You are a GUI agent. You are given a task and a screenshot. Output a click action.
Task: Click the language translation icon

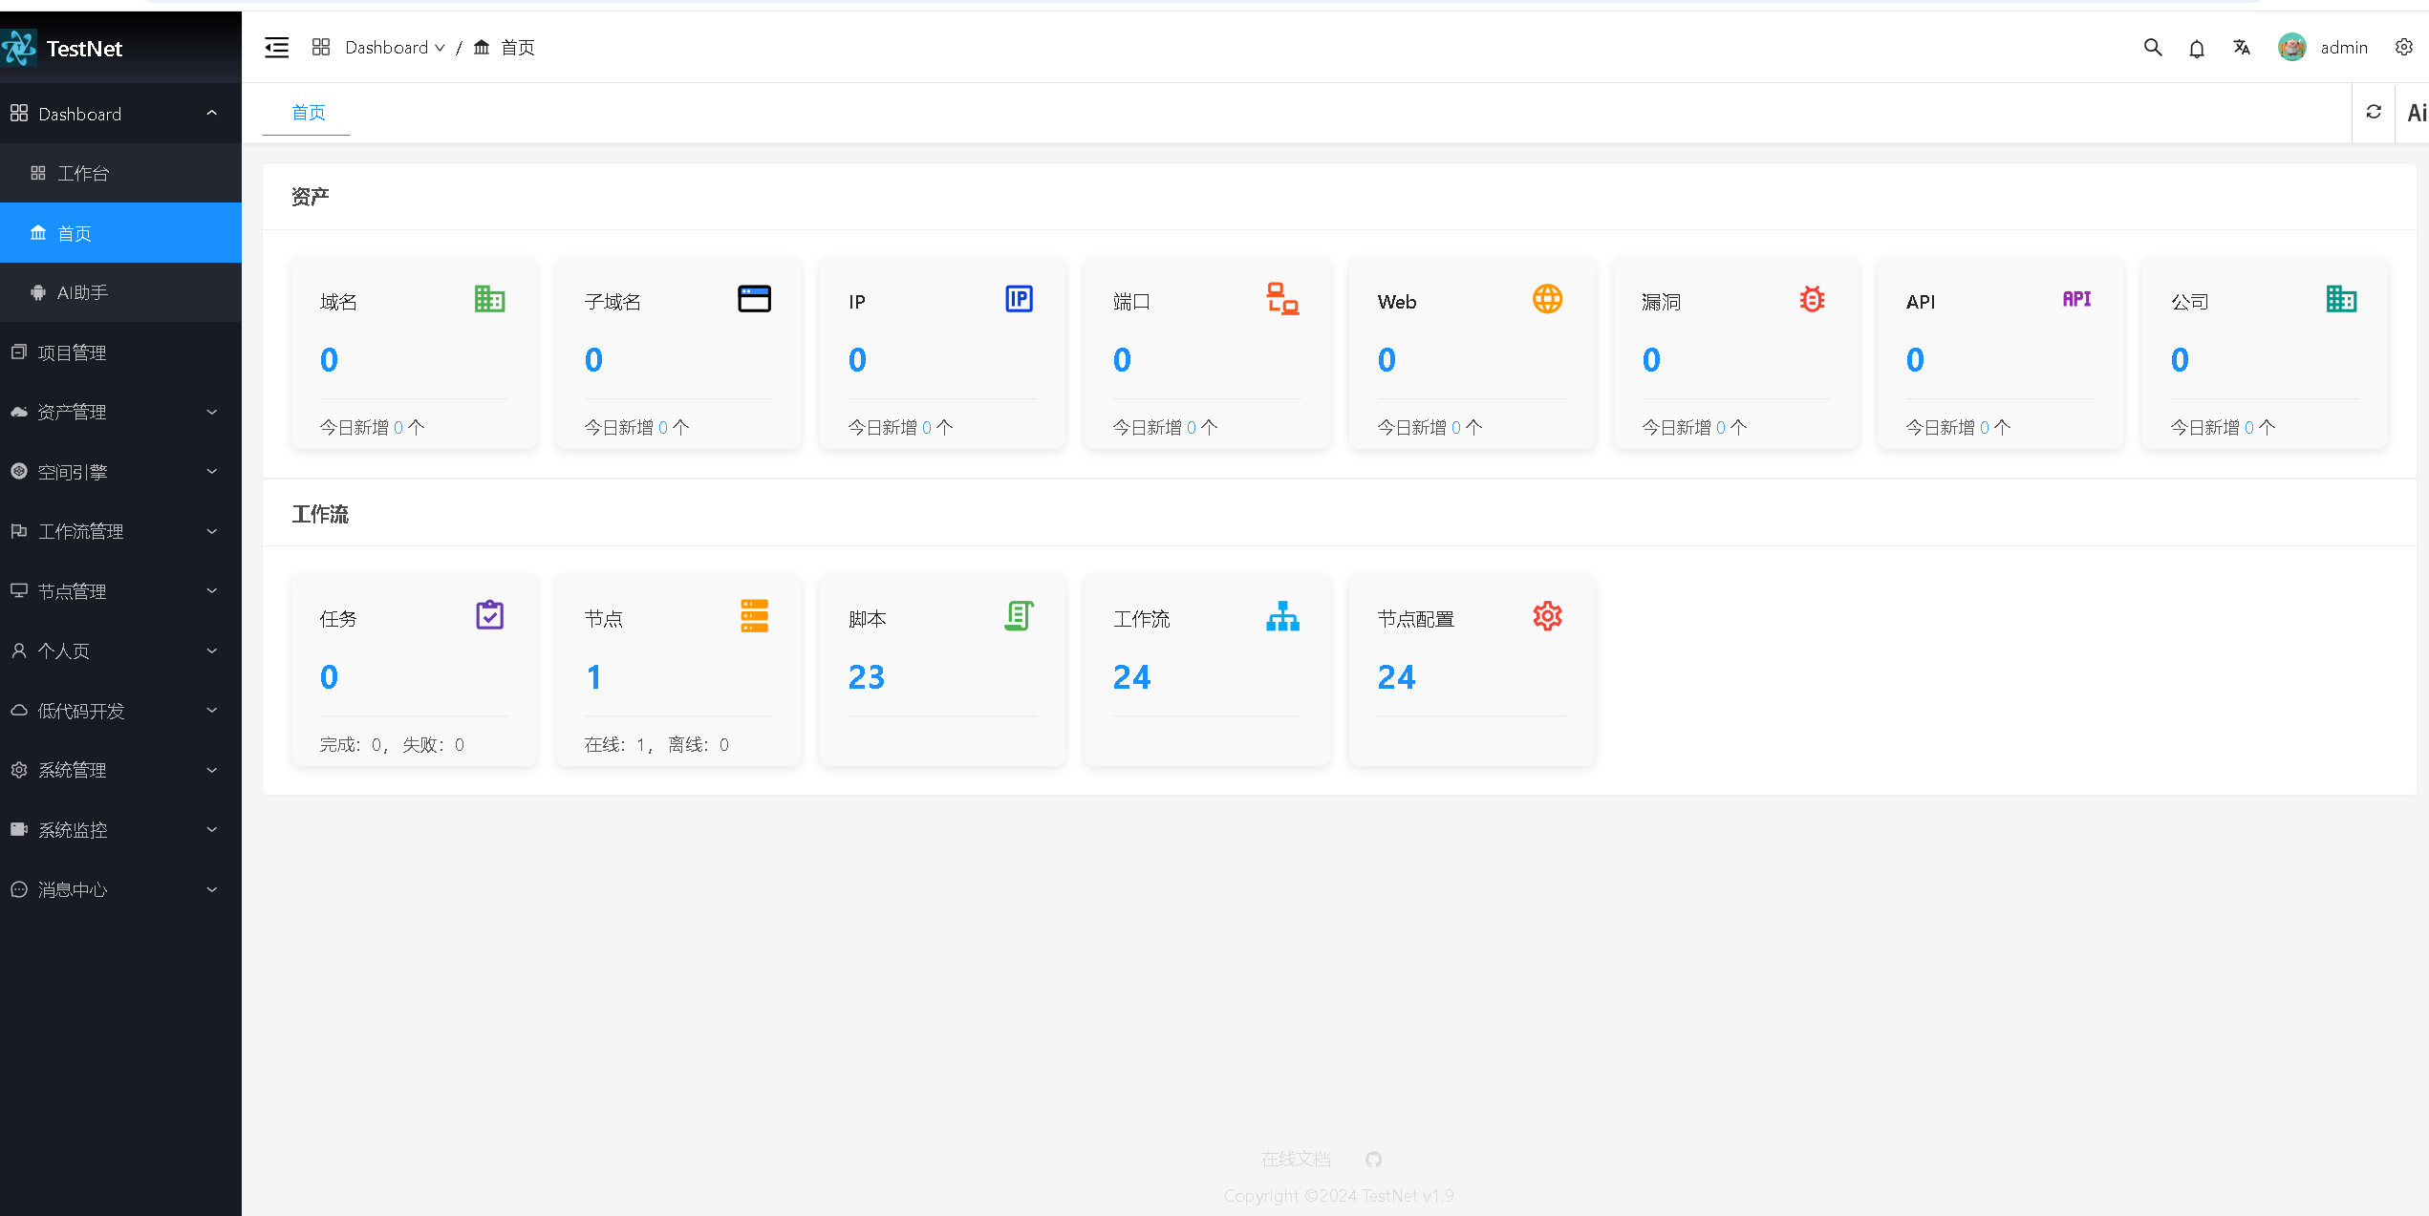coord(2242,48)
